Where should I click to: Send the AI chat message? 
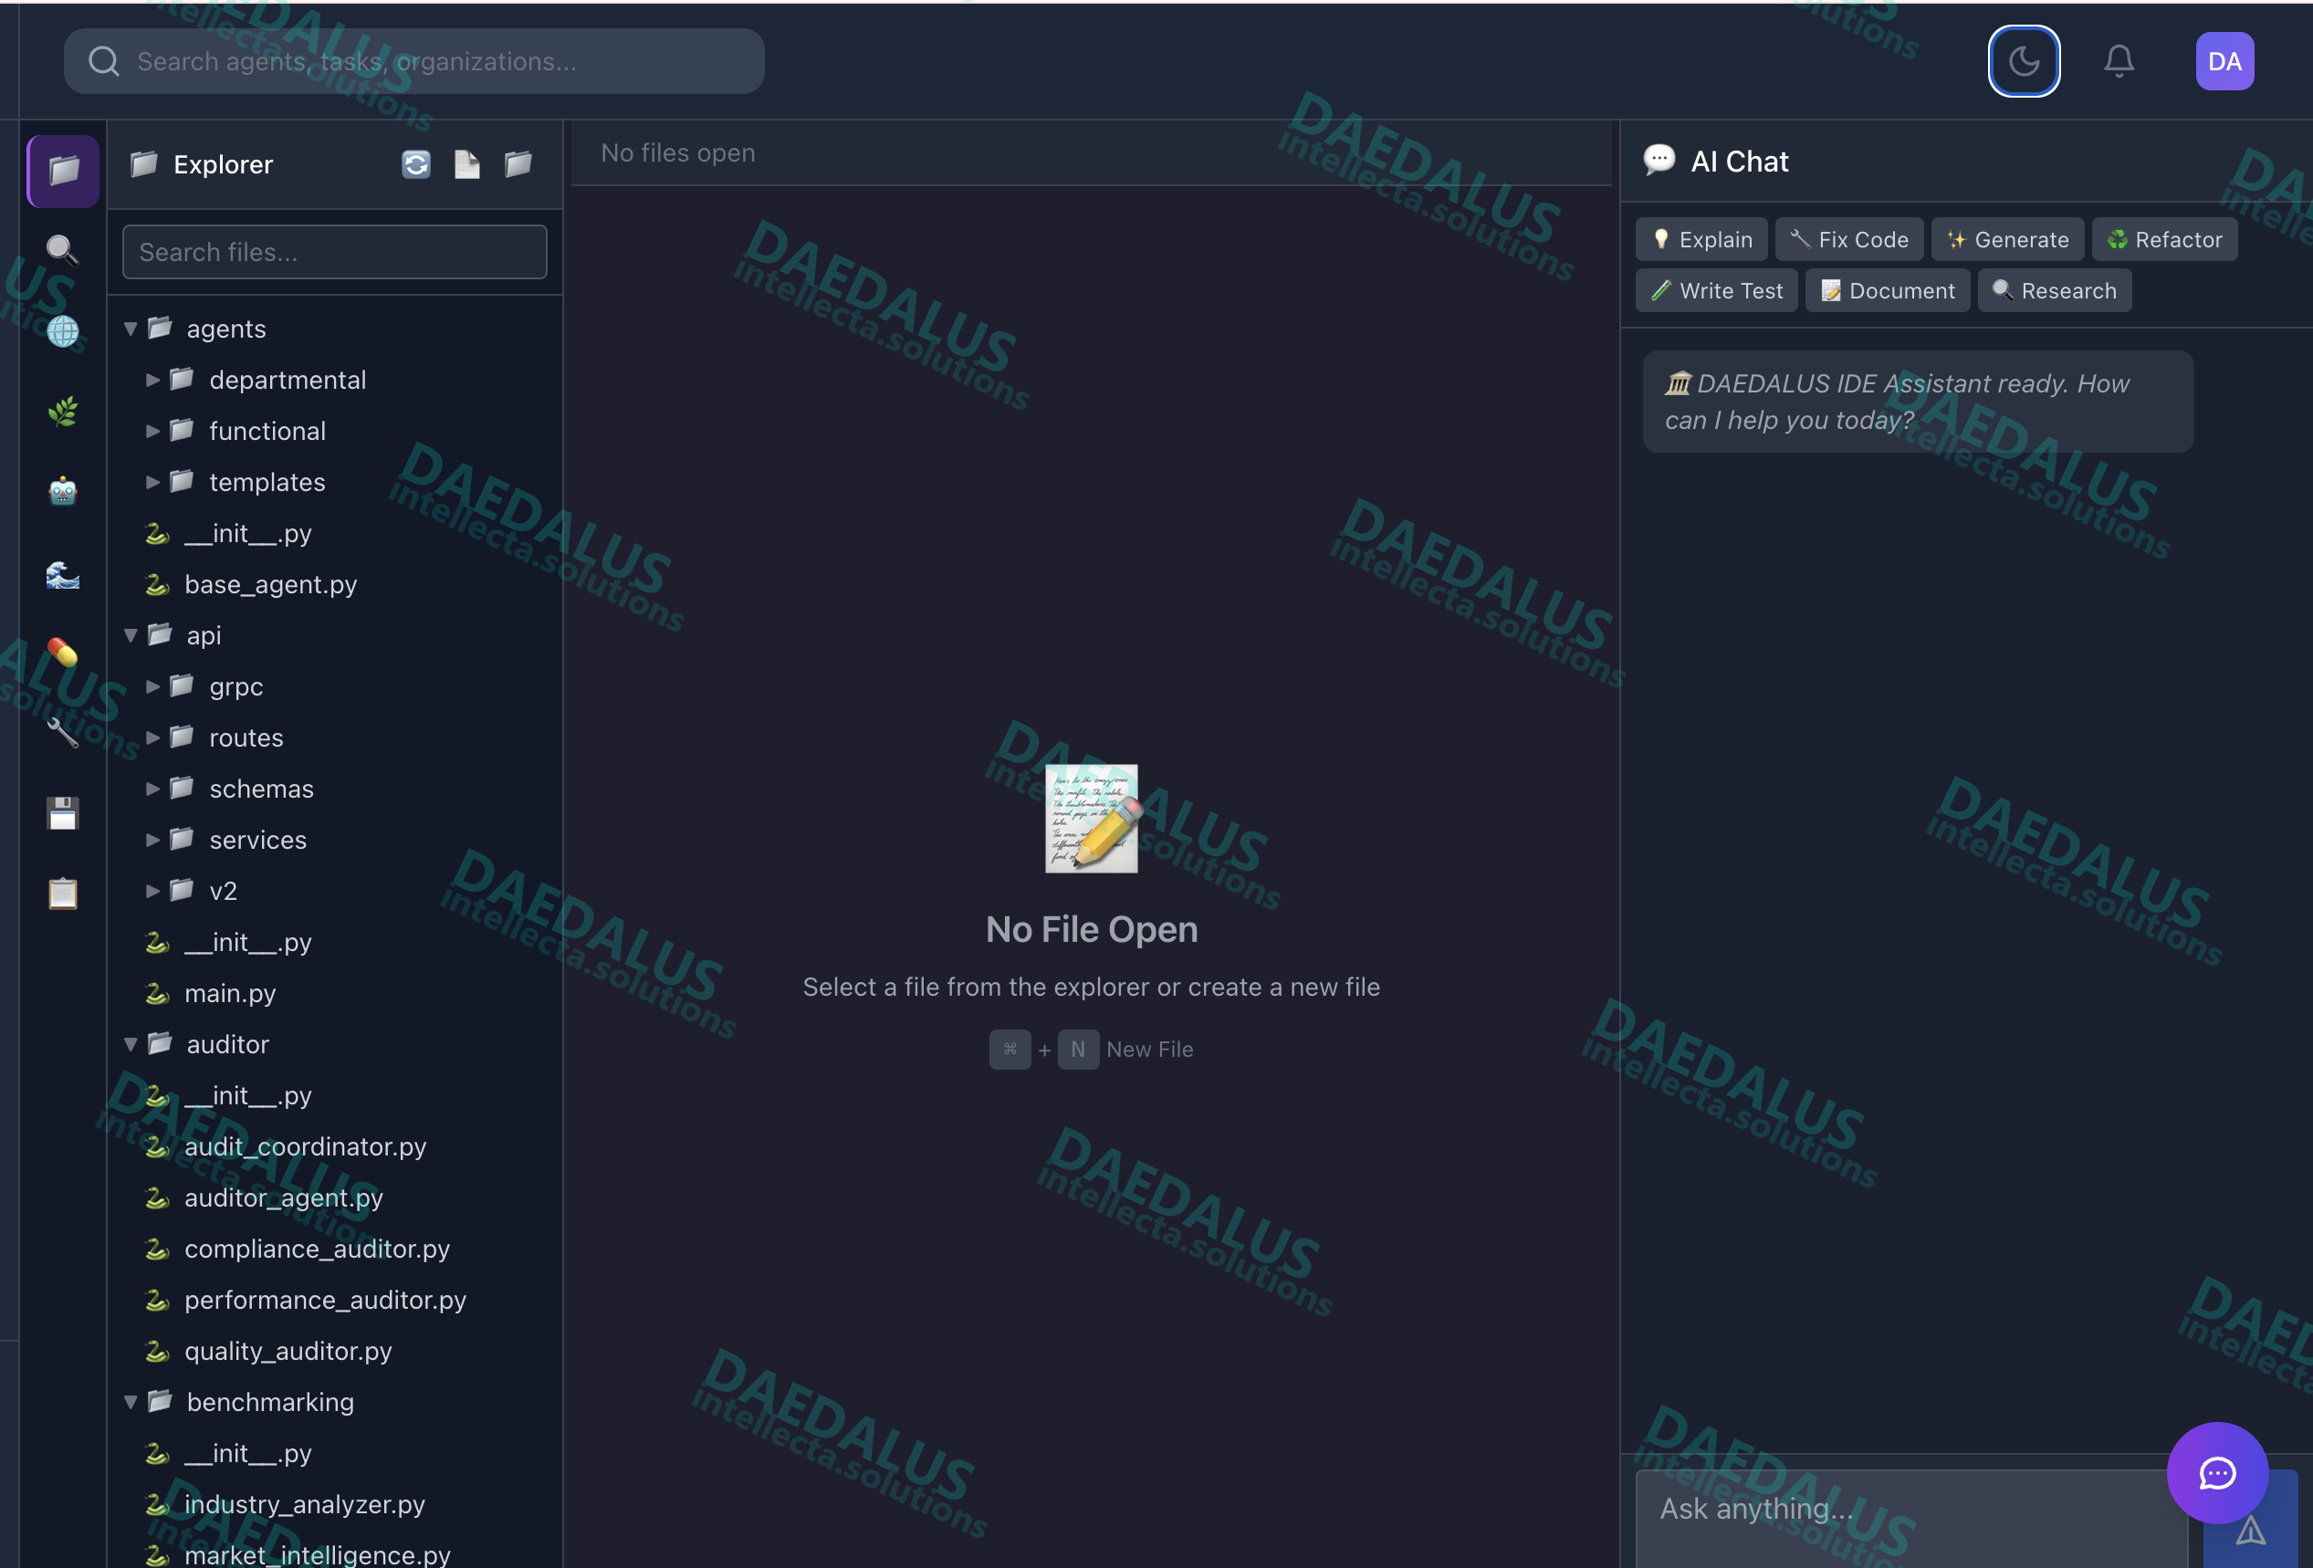pyautogui.click(x=2250, y=1531)
